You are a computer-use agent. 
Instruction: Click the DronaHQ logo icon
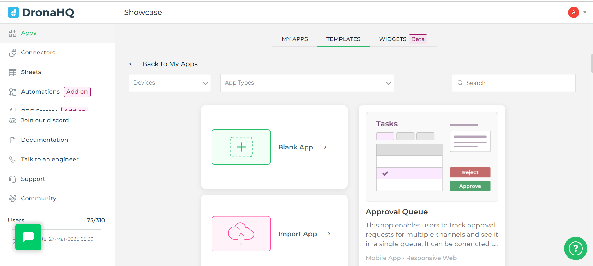pos(13,12)
